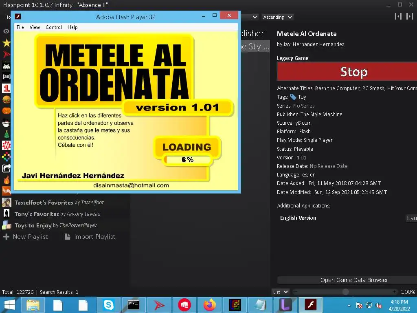Screen dimensions: 417x313
Task: Open Skype from the taskbar
Action: coord(108,305)
